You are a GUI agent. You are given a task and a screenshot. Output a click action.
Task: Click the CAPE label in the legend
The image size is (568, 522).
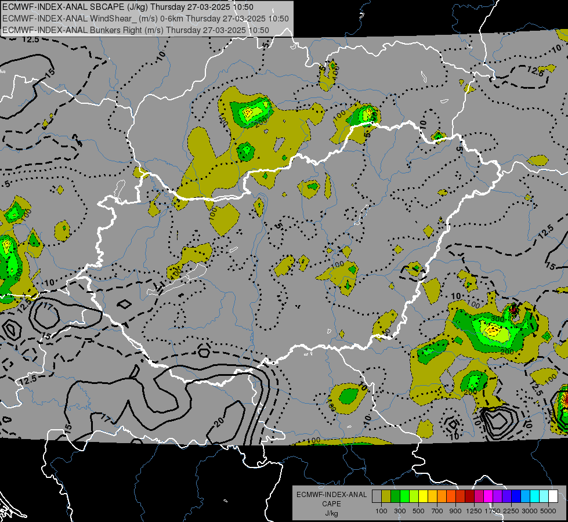(331, 504)
